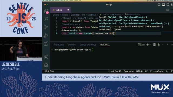173x97 pixels.
Task: Open the Extensions view
Action: (x=46, y=44)
